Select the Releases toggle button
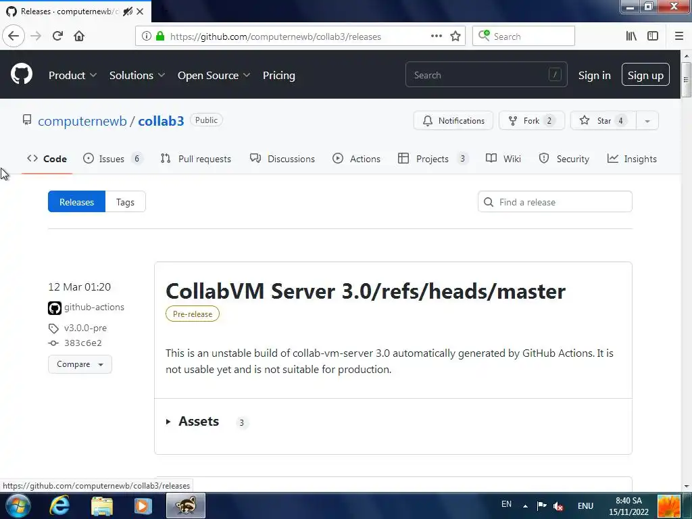The width and height of the screenshot is (692, 519). [x=77, y=202]
